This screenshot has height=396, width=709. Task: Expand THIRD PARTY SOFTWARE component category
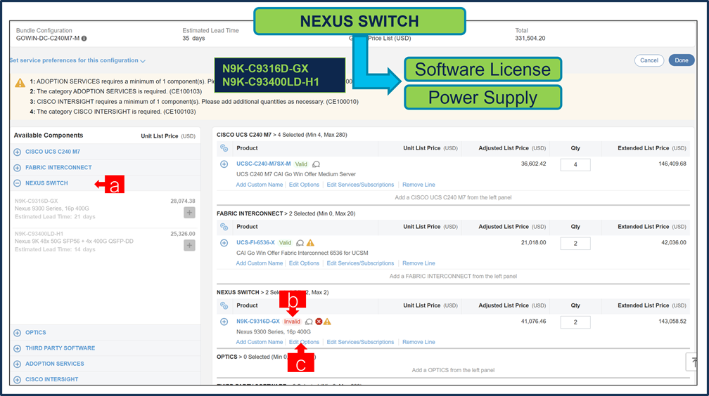pyautogui.click(x=17, y=348)
